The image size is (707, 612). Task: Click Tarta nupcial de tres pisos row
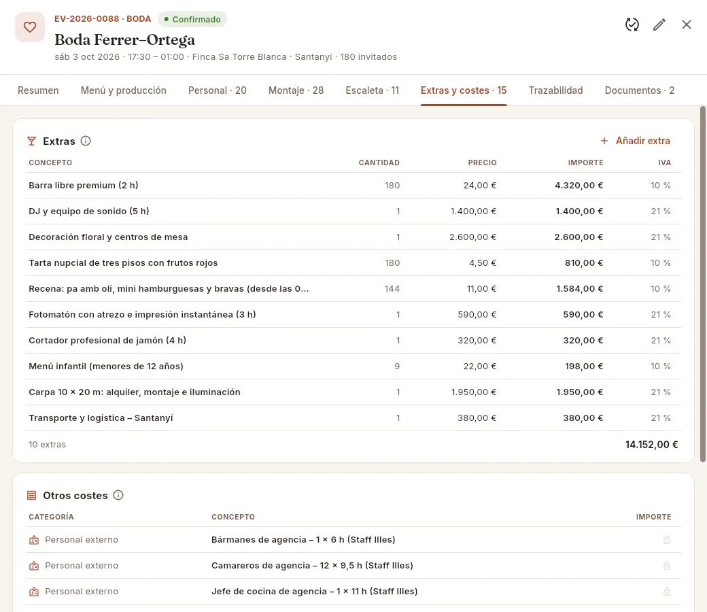coord(353,263)
